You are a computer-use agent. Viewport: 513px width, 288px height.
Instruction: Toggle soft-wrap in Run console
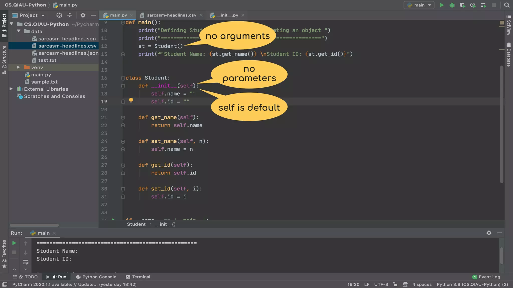point(26,262)
